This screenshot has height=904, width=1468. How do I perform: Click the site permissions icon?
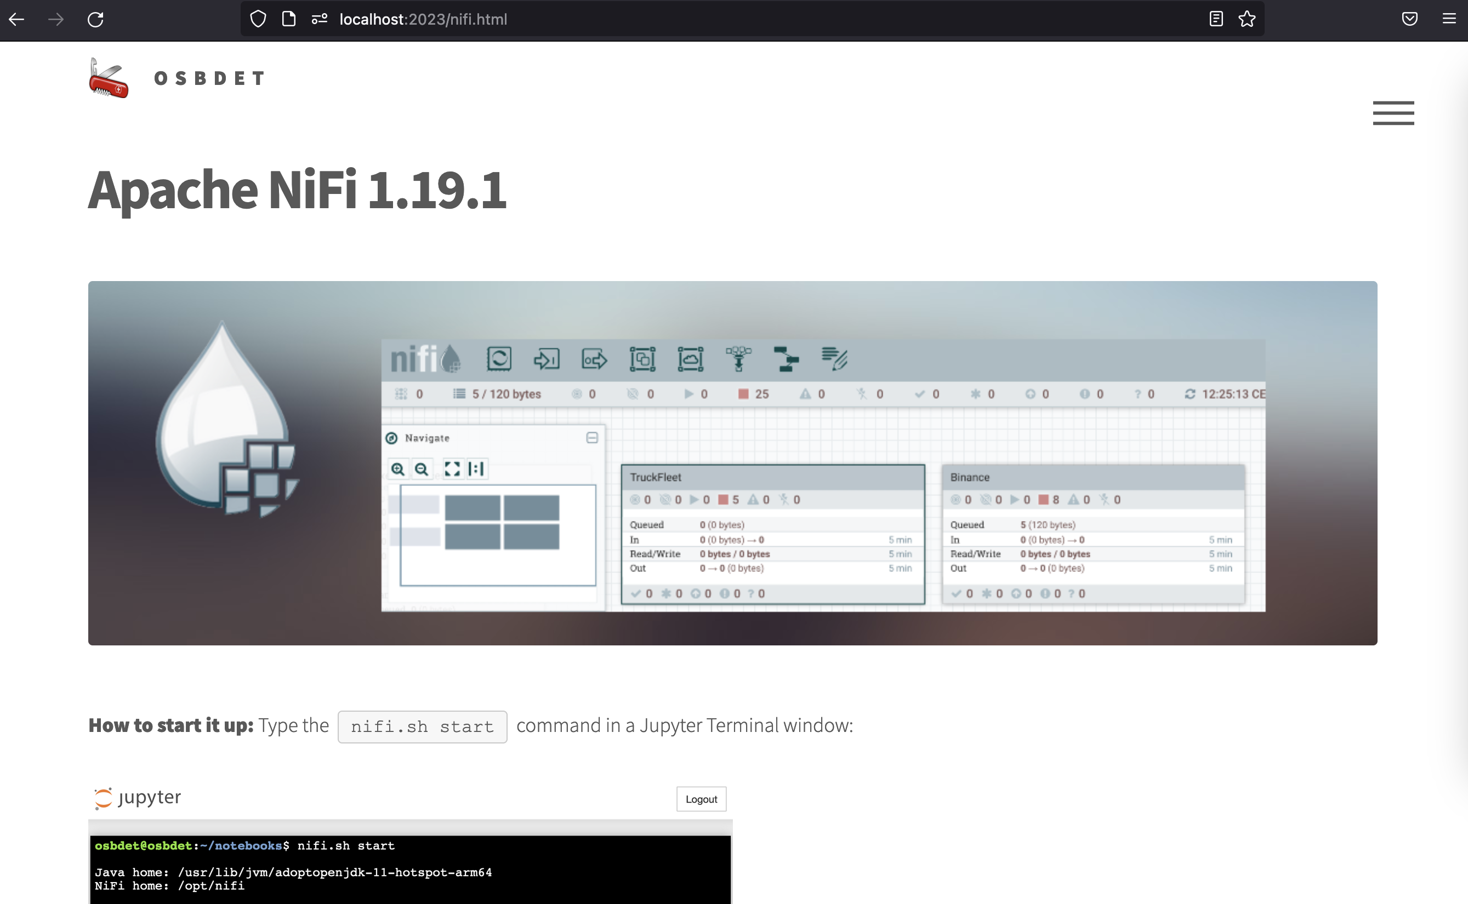pyautogui.click(x=320, y=19)
